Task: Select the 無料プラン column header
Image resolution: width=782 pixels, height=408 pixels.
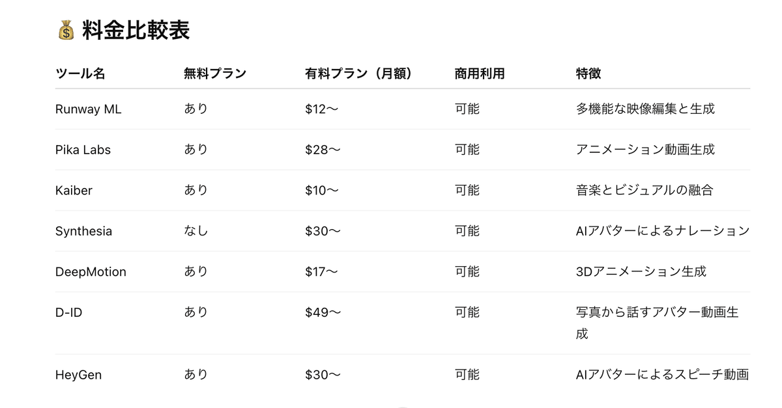Action: 215,74
